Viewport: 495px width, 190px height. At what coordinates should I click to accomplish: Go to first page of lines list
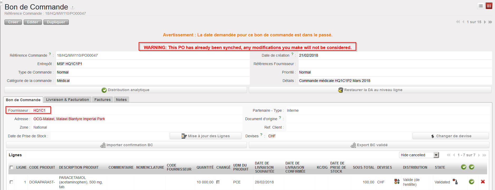coord(449,155)
